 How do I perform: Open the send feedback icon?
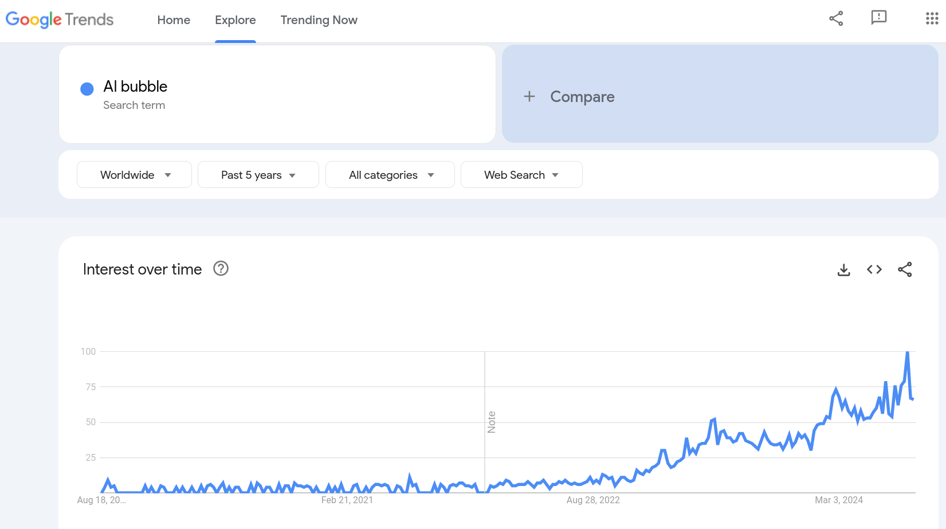(878, 18)
